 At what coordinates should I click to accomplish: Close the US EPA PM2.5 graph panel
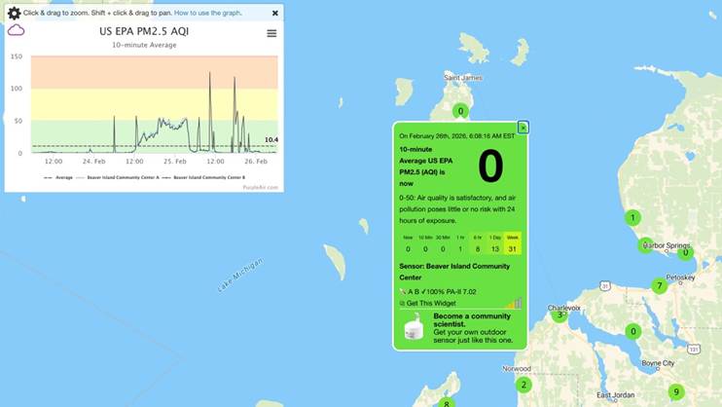click(x=275, y=13)
